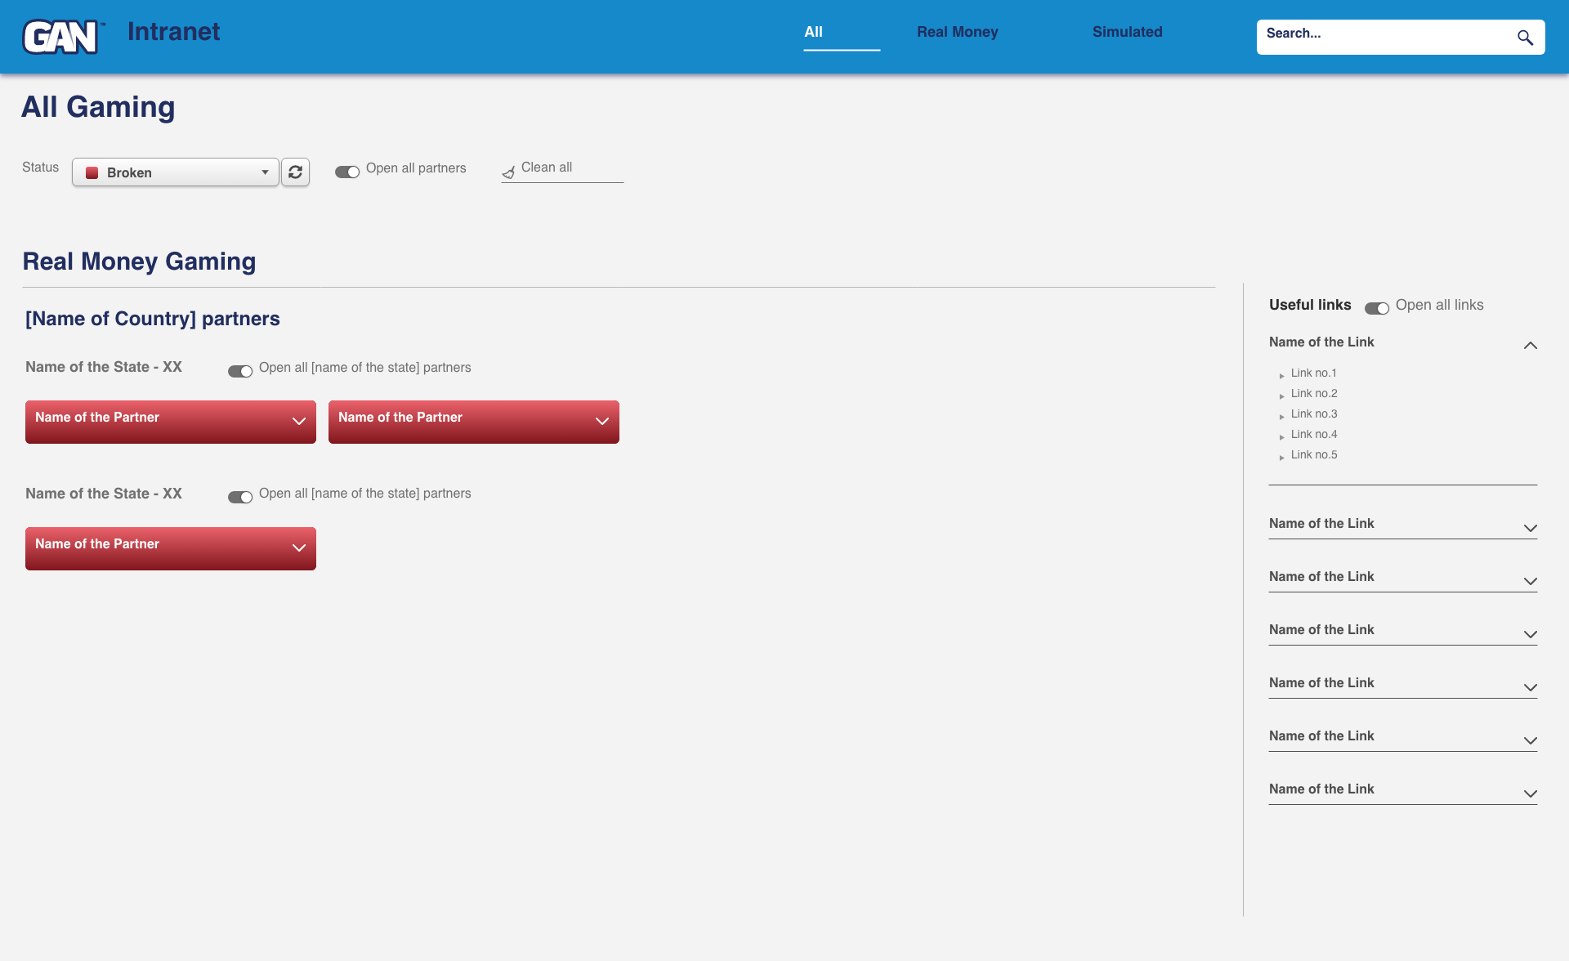Collapse the first Name of the Link section
1569x961 pixels.
1530,346
